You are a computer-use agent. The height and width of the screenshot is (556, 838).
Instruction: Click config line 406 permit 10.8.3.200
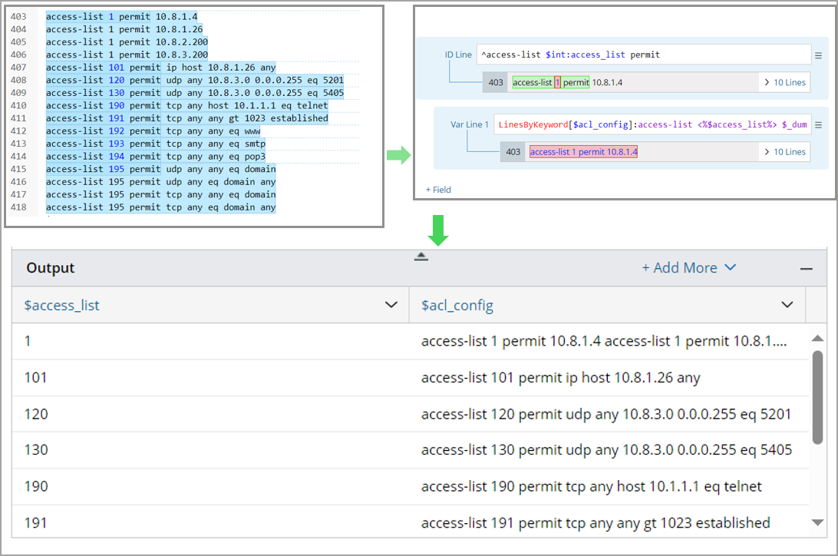pos(127,55)
